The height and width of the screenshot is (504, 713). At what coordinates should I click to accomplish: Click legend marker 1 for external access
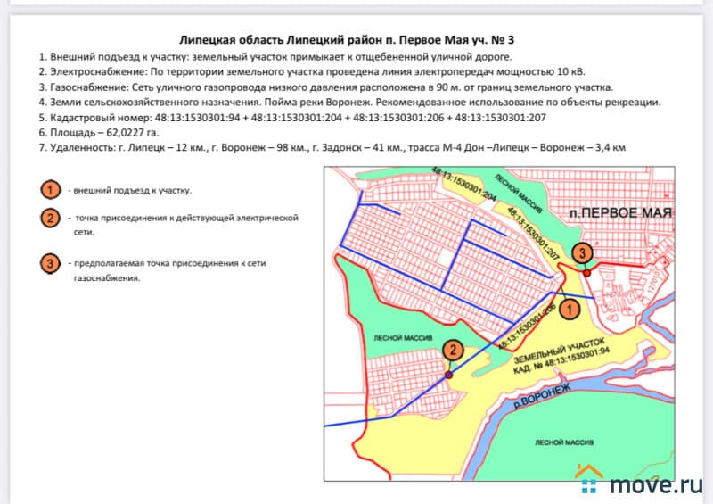tap(51, 190)
